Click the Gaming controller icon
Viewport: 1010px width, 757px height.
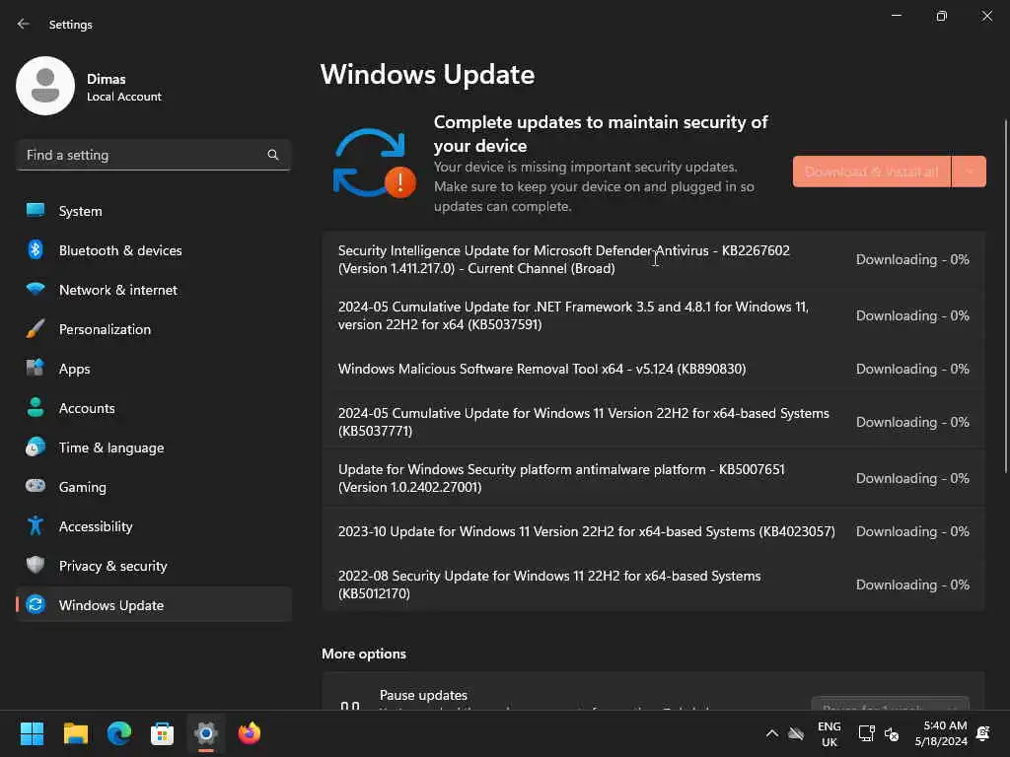click(x=36, y=486)
